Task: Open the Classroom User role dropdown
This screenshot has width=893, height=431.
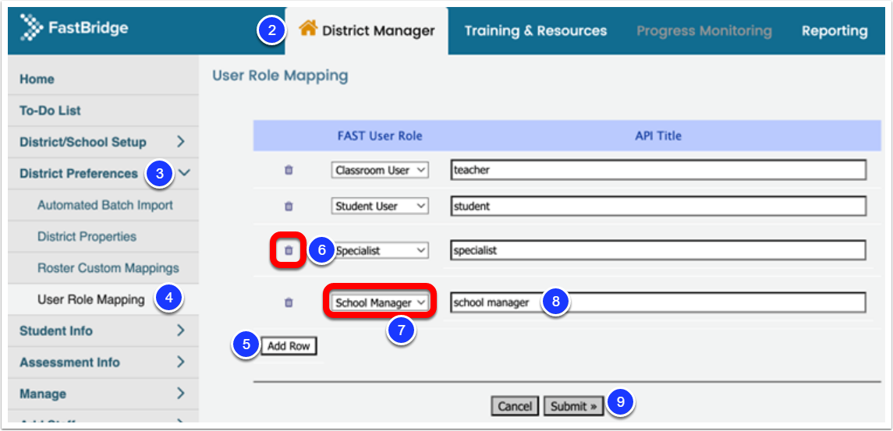Action: pyautogui.click(x=380, y=170)
